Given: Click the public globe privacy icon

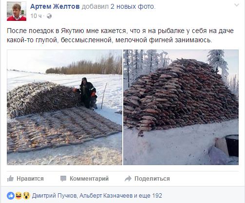Looking at the screenshot, I should pos(49,16).
